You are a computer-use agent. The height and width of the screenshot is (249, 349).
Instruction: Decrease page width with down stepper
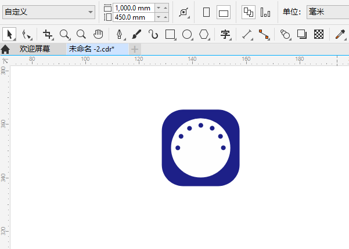pyautogui.click(x=159, y=8)
